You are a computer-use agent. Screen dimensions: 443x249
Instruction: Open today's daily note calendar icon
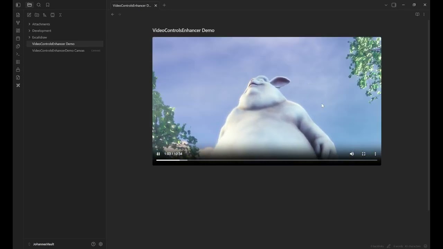(x=18, y=38)
